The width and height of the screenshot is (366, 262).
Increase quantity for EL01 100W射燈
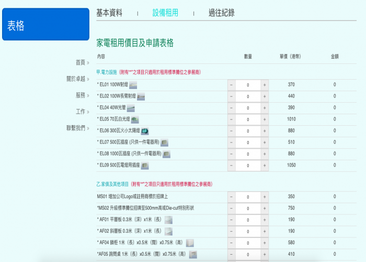pos(265,85)
